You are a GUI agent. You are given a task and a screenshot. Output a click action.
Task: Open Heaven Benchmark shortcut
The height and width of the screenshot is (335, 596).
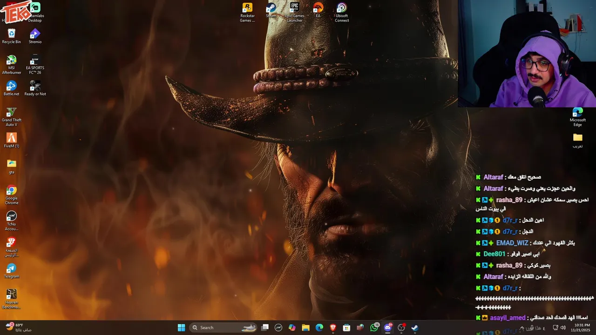tap(12, 299)
